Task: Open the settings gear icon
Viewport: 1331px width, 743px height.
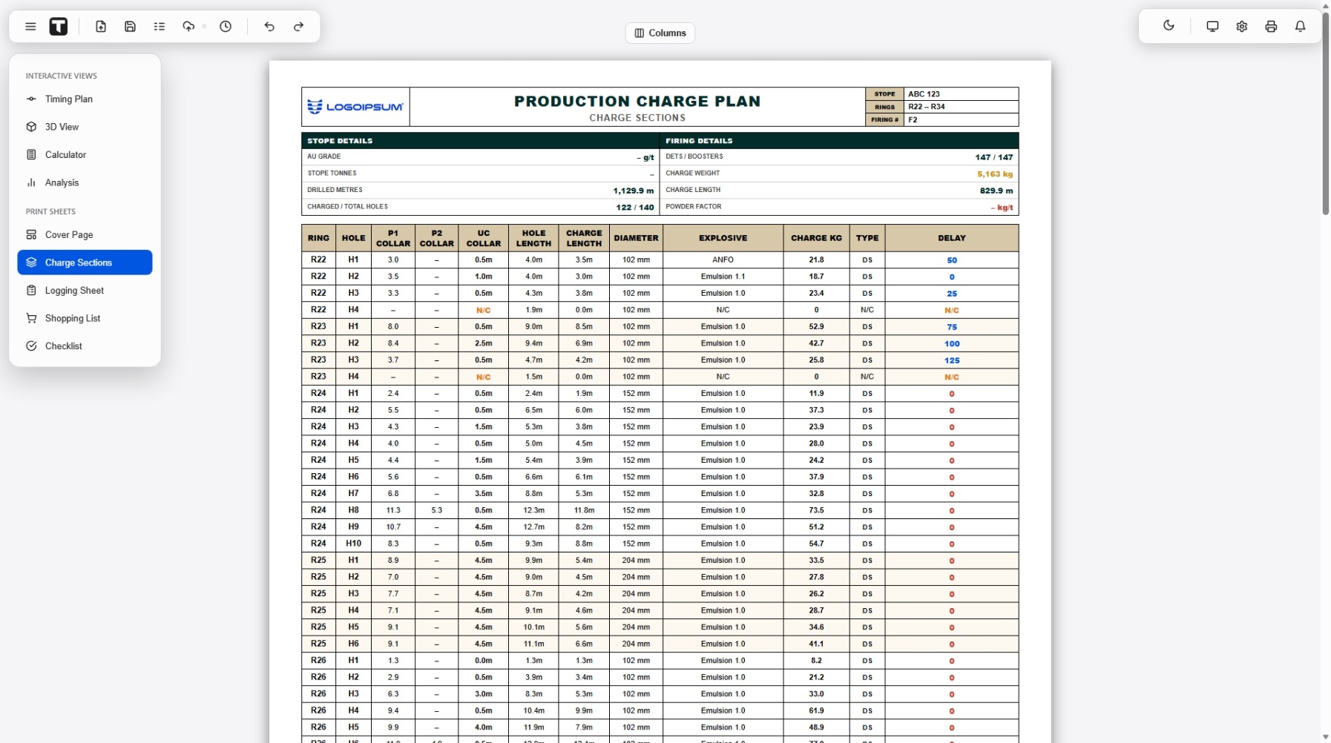Action: click(x=1242, y=26)
